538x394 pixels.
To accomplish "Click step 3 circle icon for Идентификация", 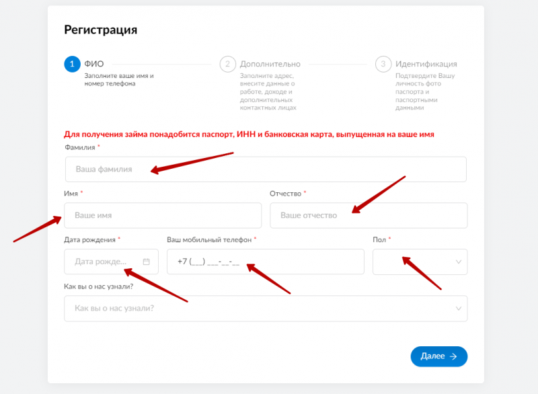I will click(x=383, y=64).
